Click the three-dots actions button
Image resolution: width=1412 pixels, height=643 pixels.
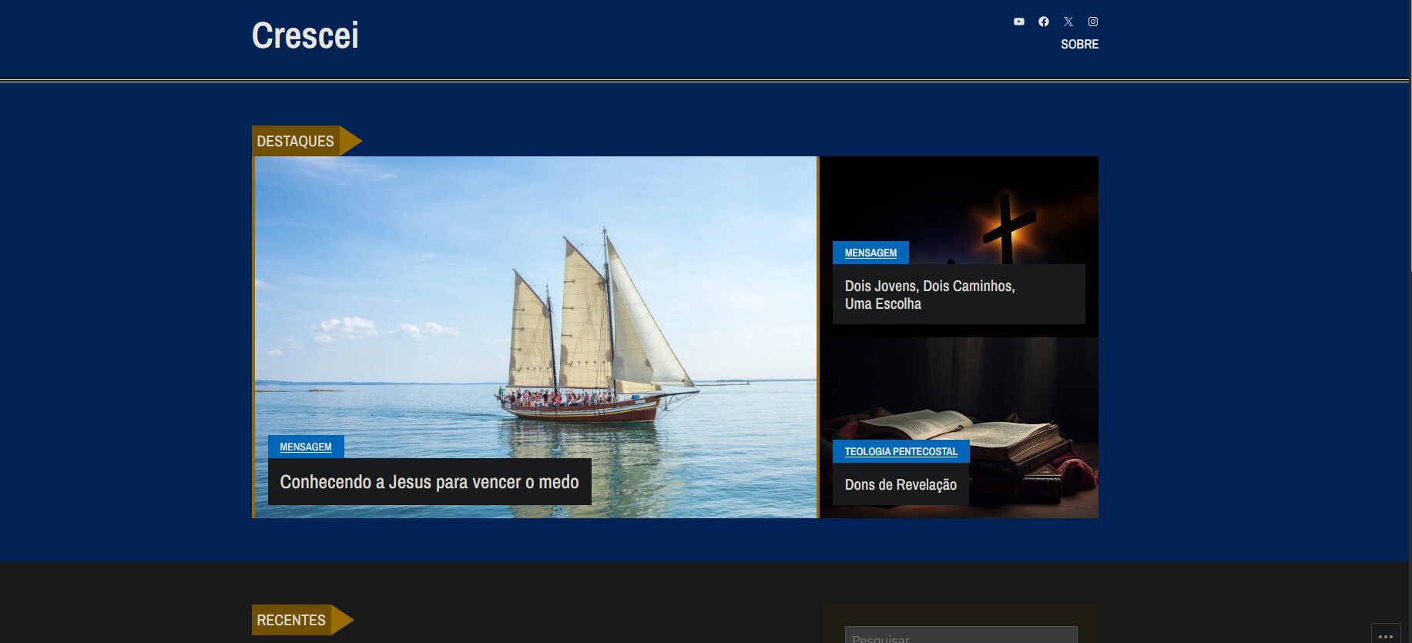click(x=1386, y=635)
